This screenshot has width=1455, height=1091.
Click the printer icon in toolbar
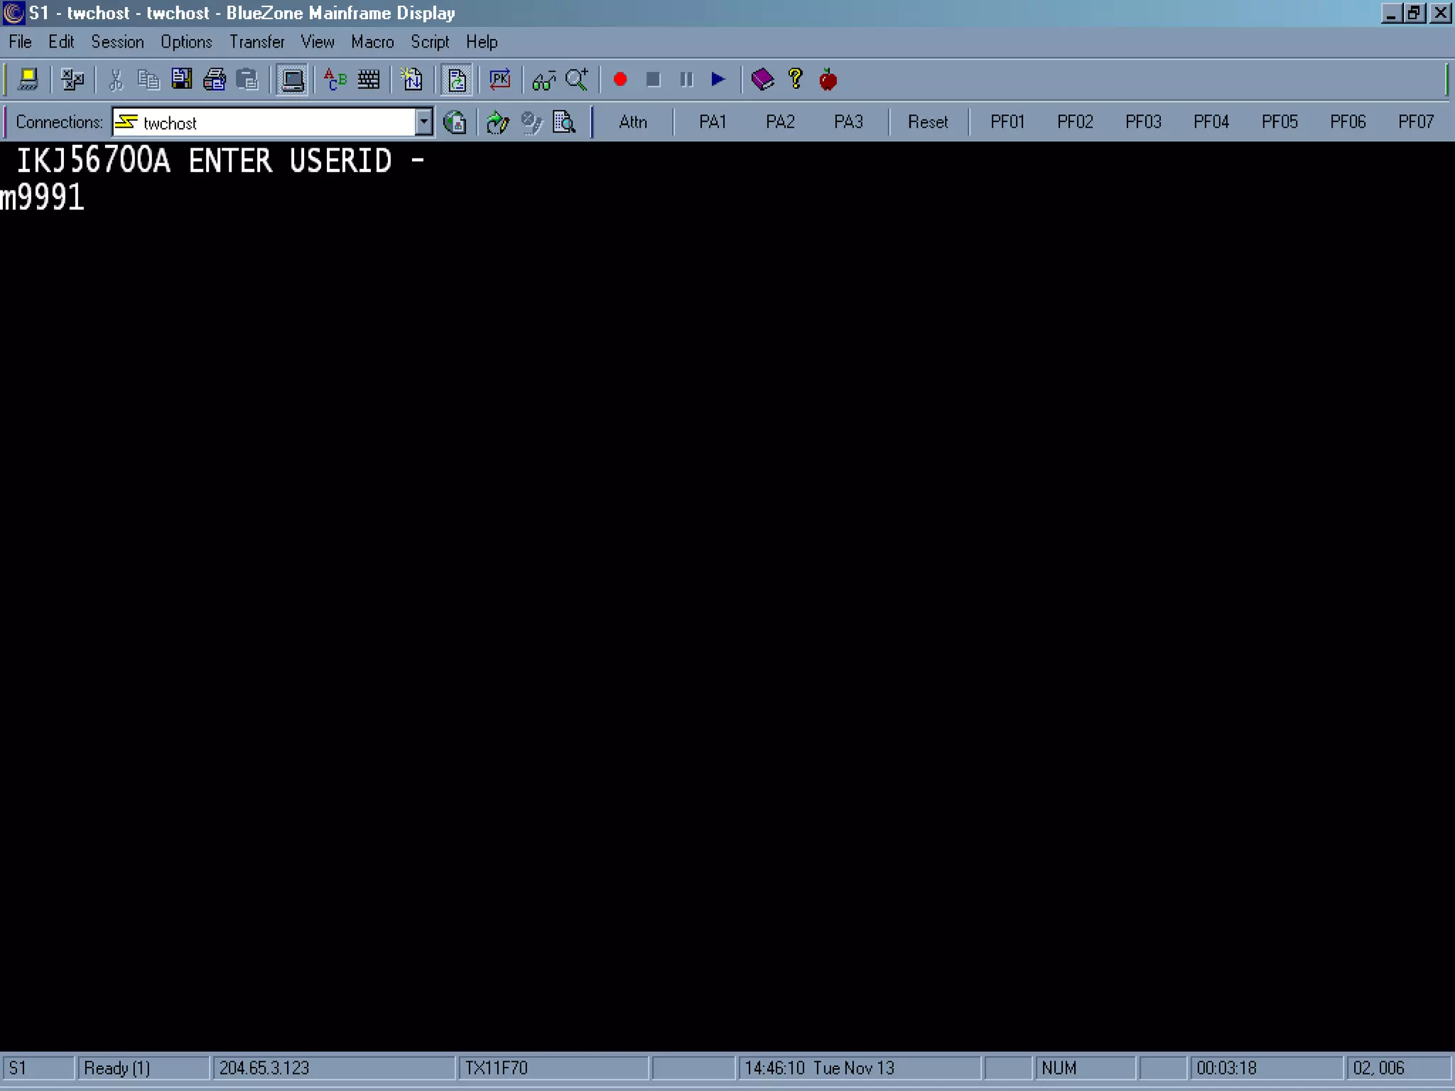coord(214,80)
